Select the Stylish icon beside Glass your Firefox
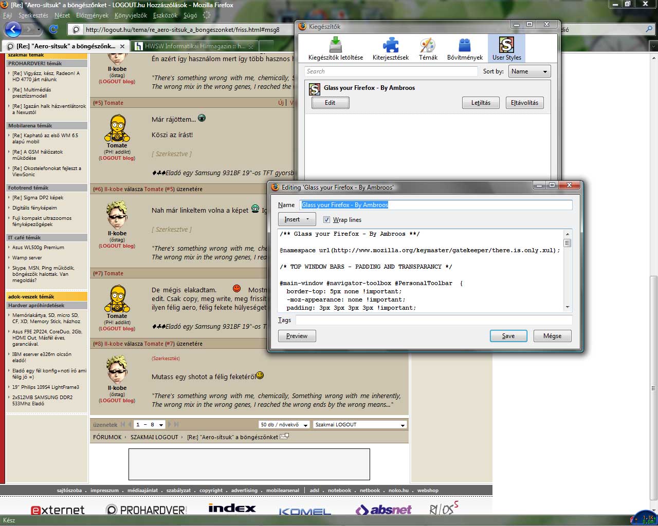Viewport: 658px width, 526px height. click(315, 88)
